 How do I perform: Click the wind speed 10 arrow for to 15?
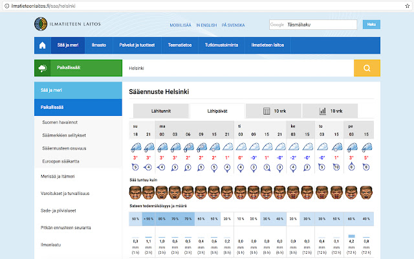[336, 167]
